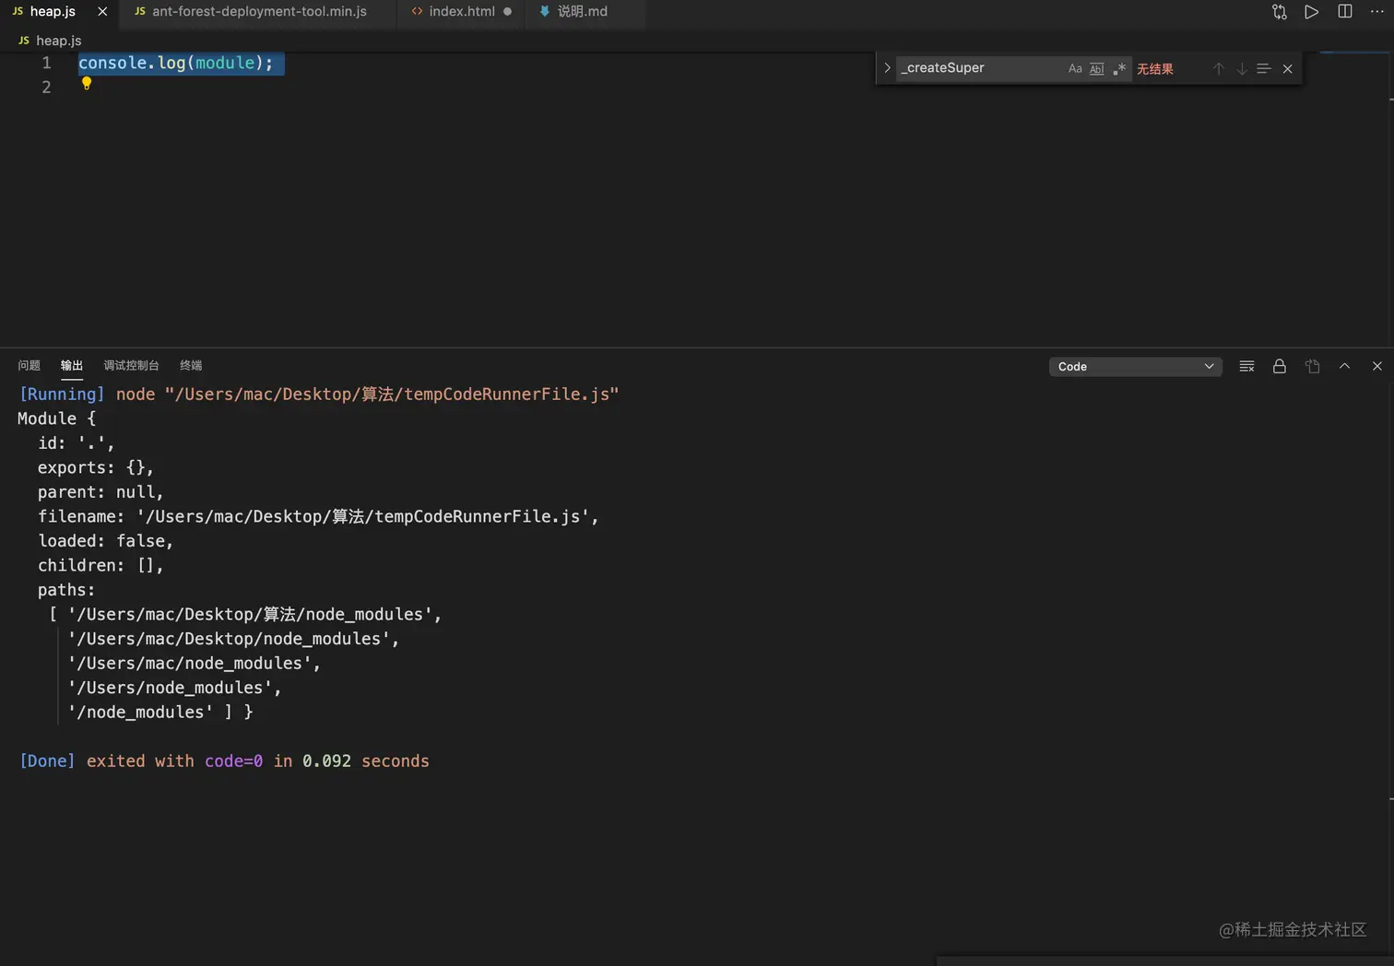The height and width of the screenshot is (966, 1394).
Task: Toggle match whole word in find widget
Action: coord(1097,68)
